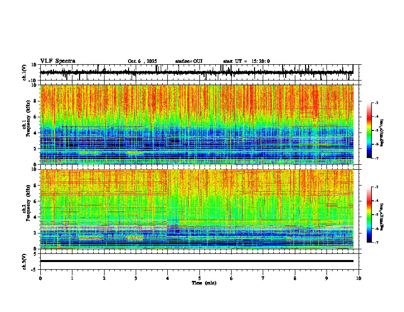Click the time axis tick label 3

pos(136,278)
